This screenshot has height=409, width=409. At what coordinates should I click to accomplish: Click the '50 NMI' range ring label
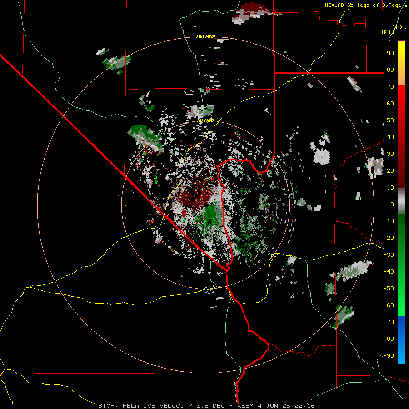(205, 120)
